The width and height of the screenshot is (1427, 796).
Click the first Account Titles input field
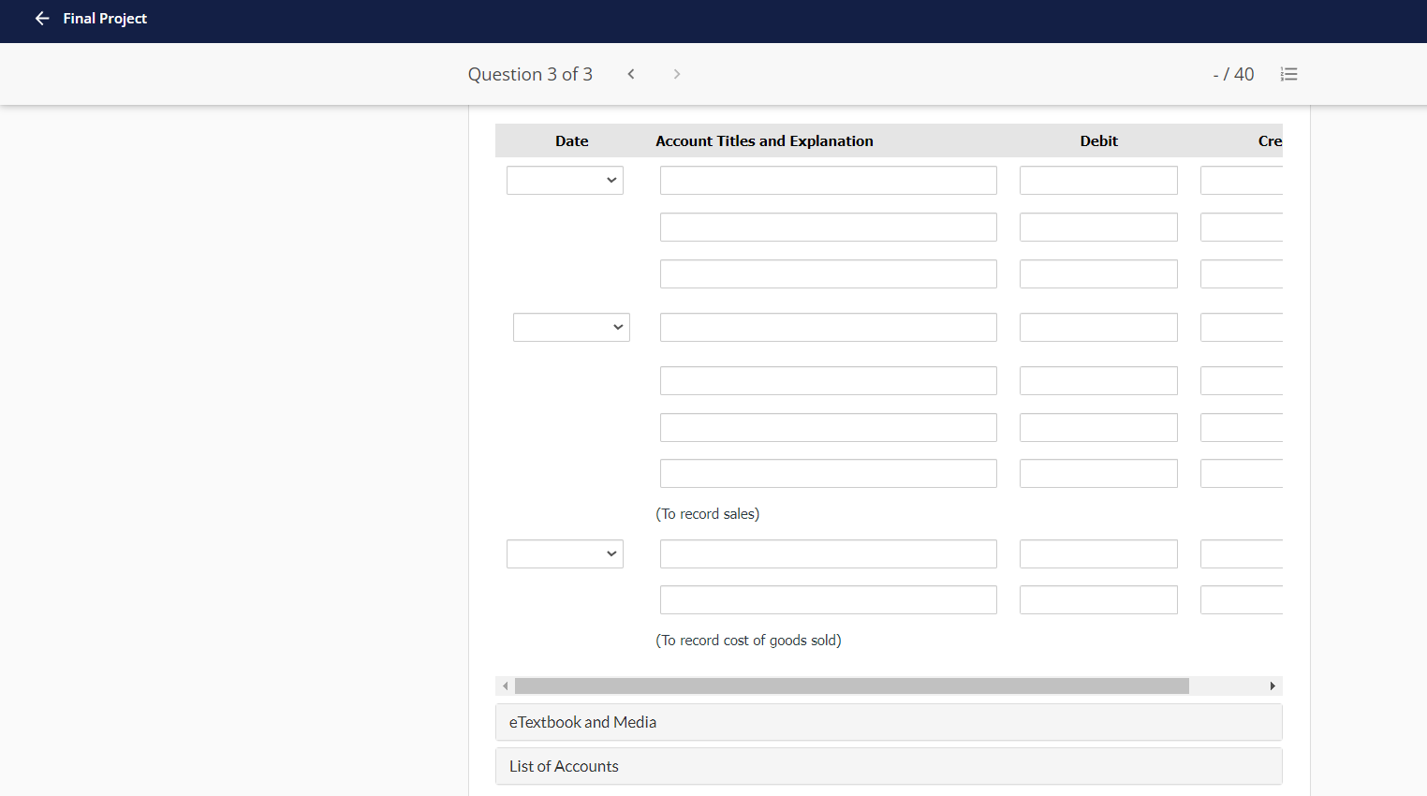coord(828,180)
